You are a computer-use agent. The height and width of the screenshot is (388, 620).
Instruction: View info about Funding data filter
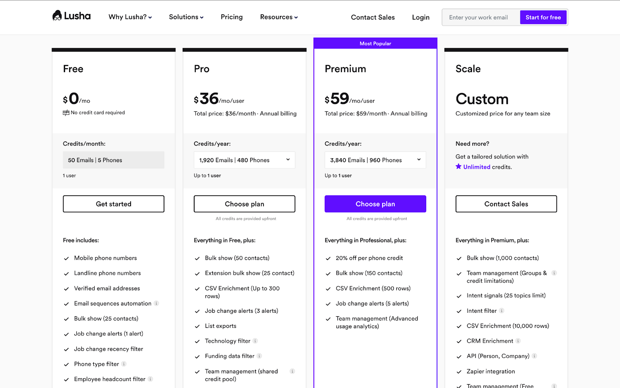click(259, 356)
